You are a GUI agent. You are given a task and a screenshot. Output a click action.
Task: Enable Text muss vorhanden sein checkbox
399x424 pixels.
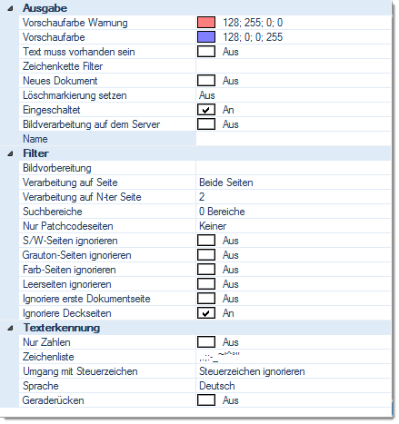coord(206,52)
